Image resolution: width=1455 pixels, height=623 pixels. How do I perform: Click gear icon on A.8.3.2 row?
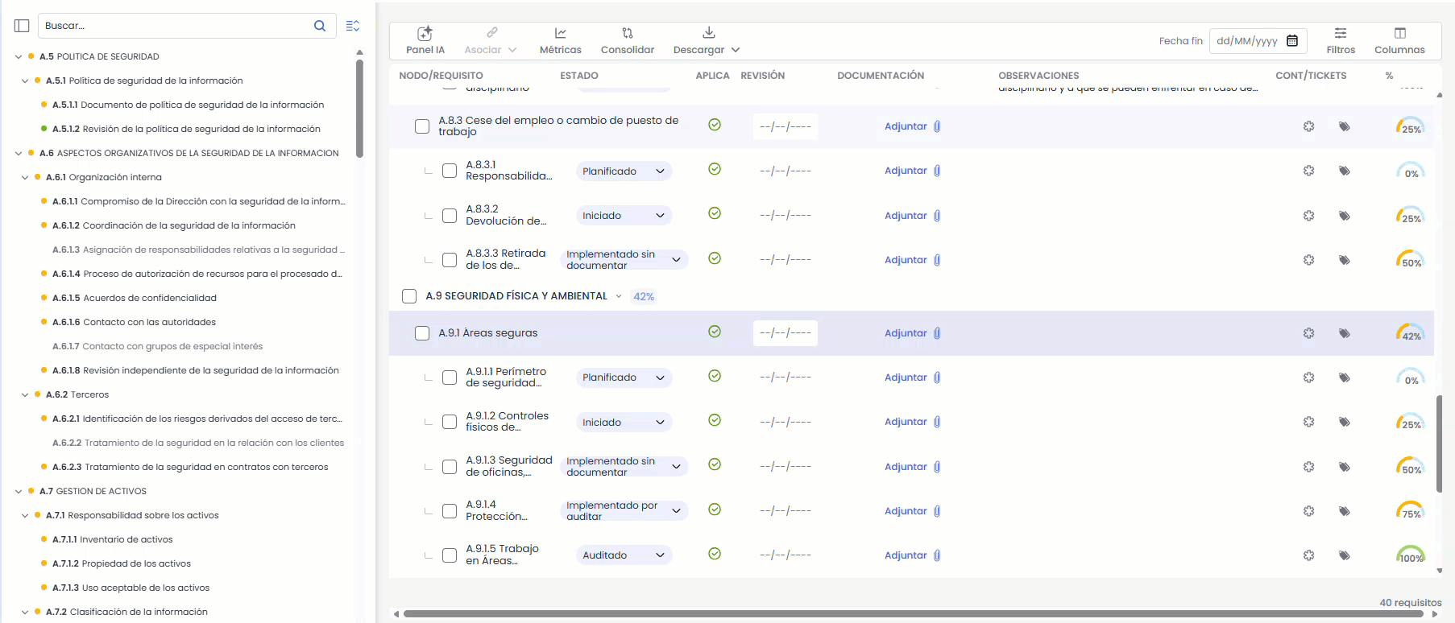1308,216
